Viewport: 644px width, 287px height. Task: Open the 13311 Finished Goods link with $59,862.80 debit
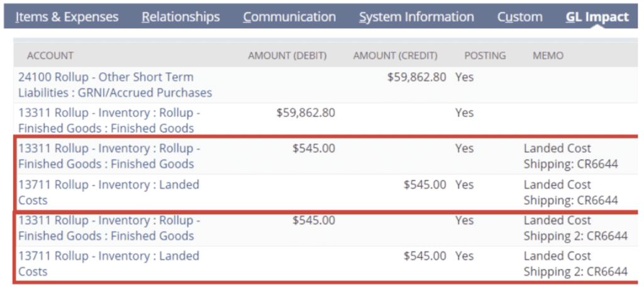109,121
